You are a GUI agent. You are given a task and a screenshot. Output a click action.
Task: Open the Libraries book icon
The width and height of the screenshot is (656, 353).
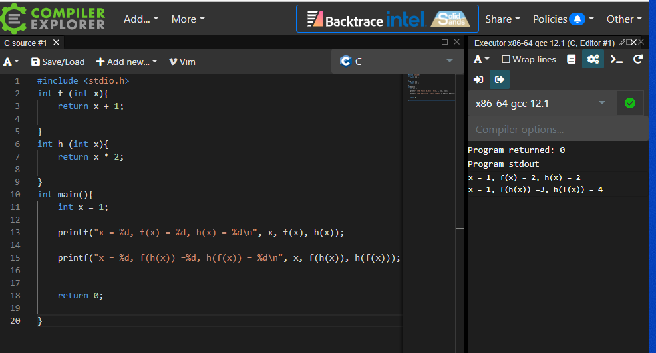(571, 59)
